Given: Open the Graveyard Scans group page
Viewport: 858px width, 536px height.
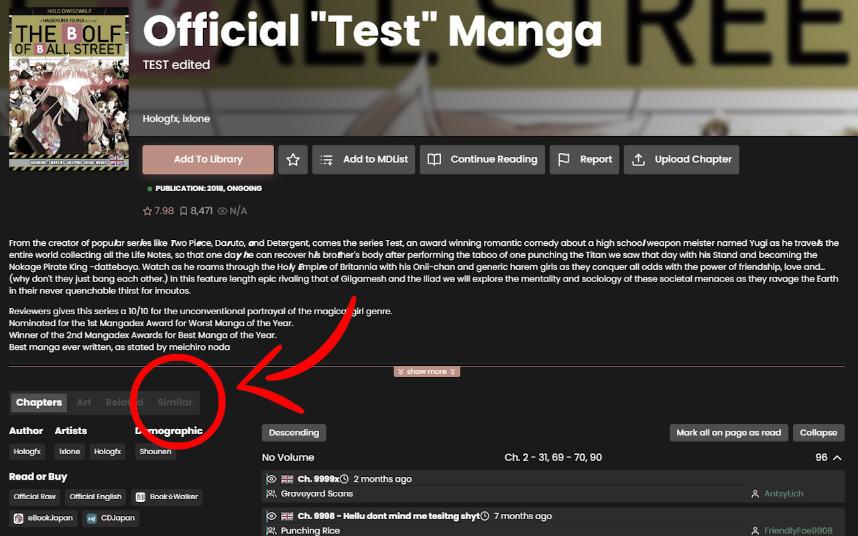Looking at the screenshot, I should 317,494.
